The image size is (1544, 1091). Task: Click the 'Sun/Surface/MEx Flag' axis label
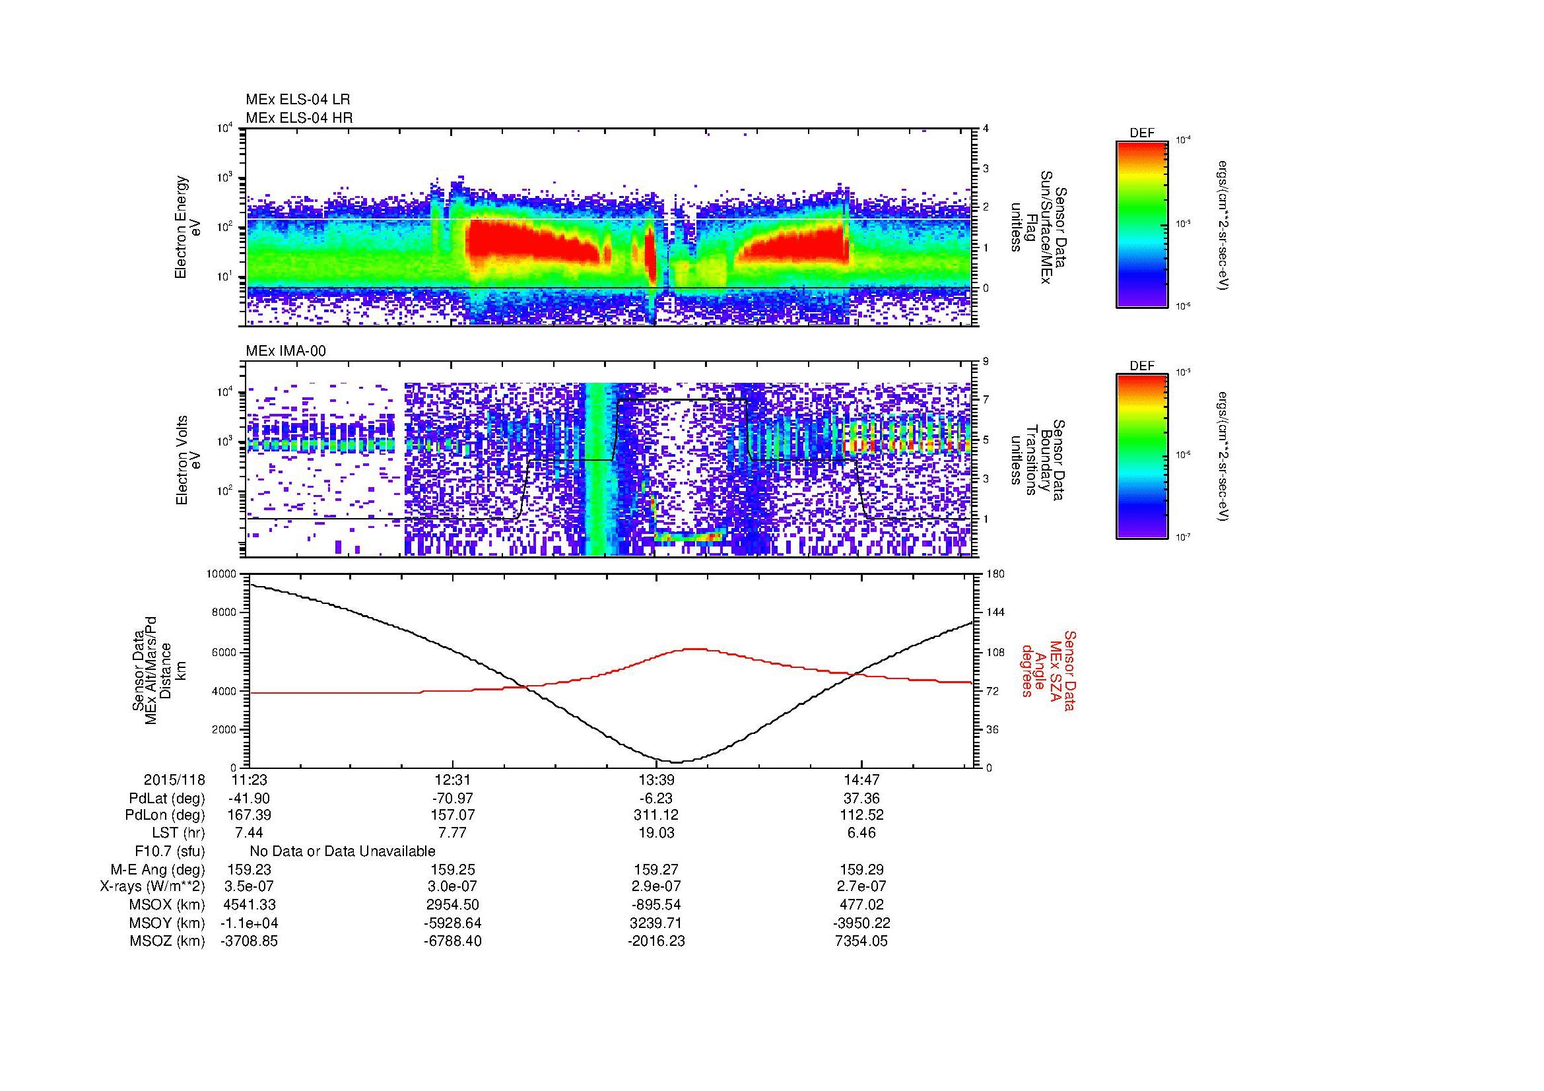(x=1038, y=227)
